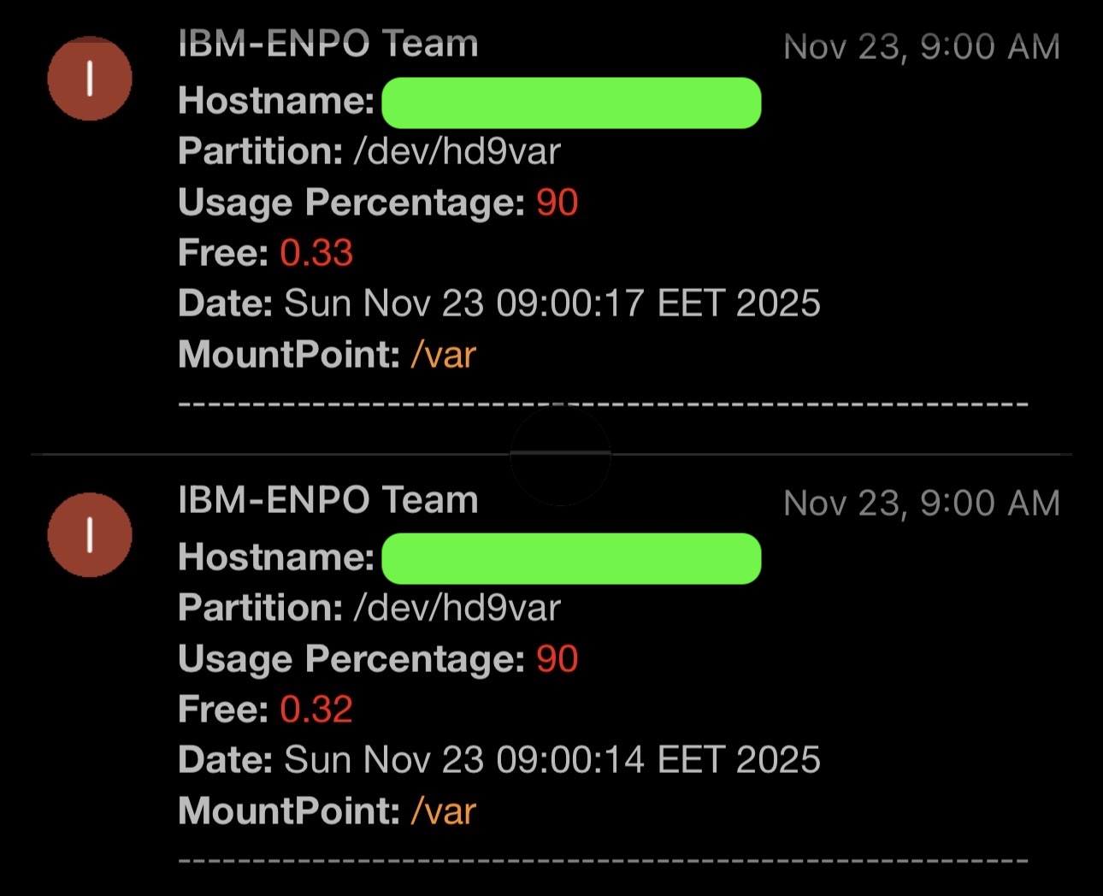The image size is (1103, 896).
Task: Click the timestamp on the Free 0.33 alert
Action: 921,47
